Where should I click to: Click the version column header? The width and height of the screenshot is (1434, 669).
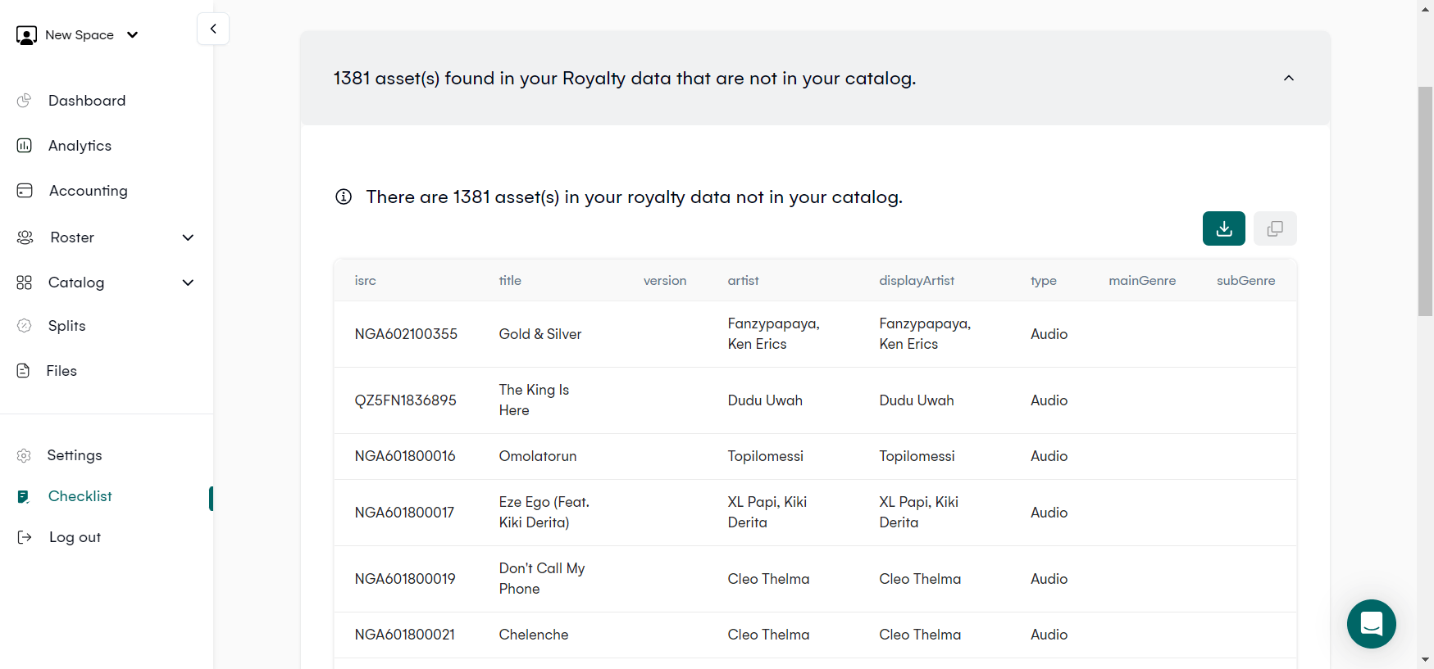[x=665, y=281]
